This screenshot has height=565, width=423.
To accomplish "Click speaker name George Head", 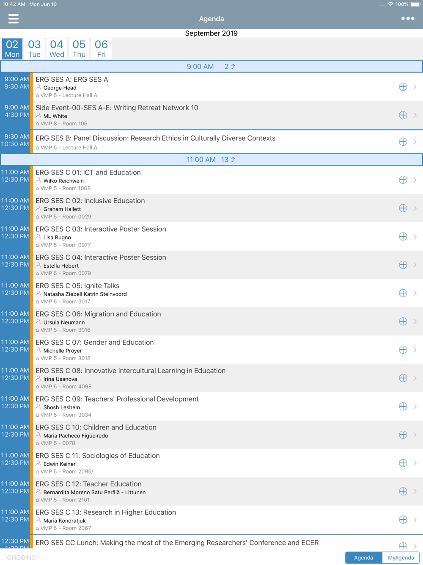I will pyautogui.click(x=60, y=88).
